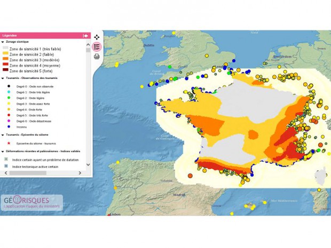Collapse the Déformations récentes et paléoséismes section

3,151
